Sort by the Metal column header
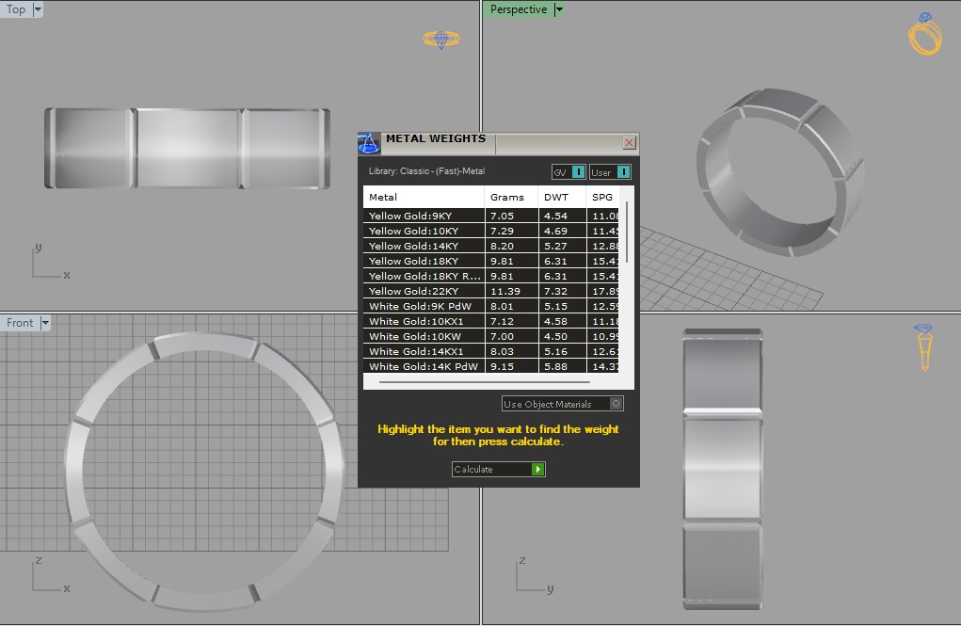This screenshot has width=961, height=626. click(x=424, y=197)
